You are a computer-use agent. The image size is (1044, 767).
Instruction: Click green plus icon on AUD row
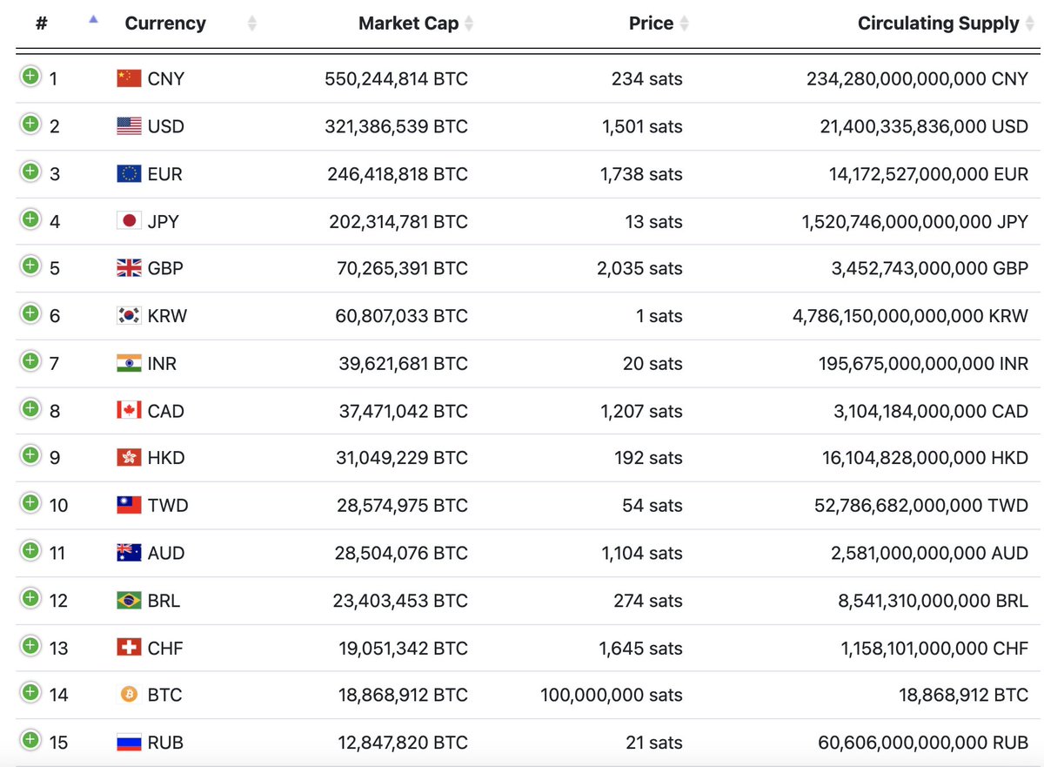(30, 550)
